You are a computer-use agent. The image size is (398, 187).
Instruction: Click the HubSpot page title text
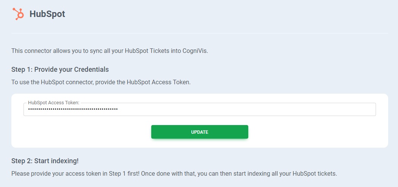click(x=47, y=14)
